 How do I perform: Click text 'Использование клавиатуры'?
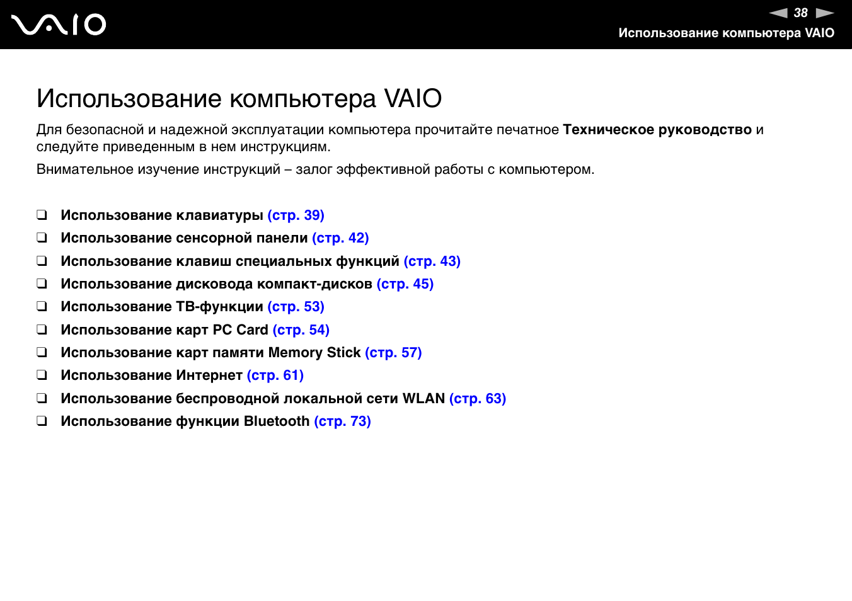point(162,215)
